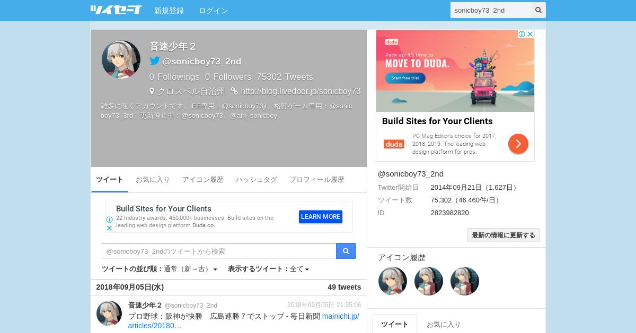Click the 0 Followings count
The height and width of the screenshot is (333, 636).
[174, 77]
